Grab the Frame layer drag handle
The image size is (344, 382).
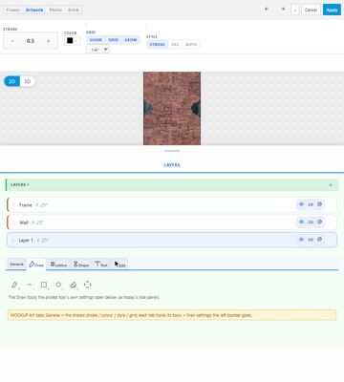click(x=13, y=204)
